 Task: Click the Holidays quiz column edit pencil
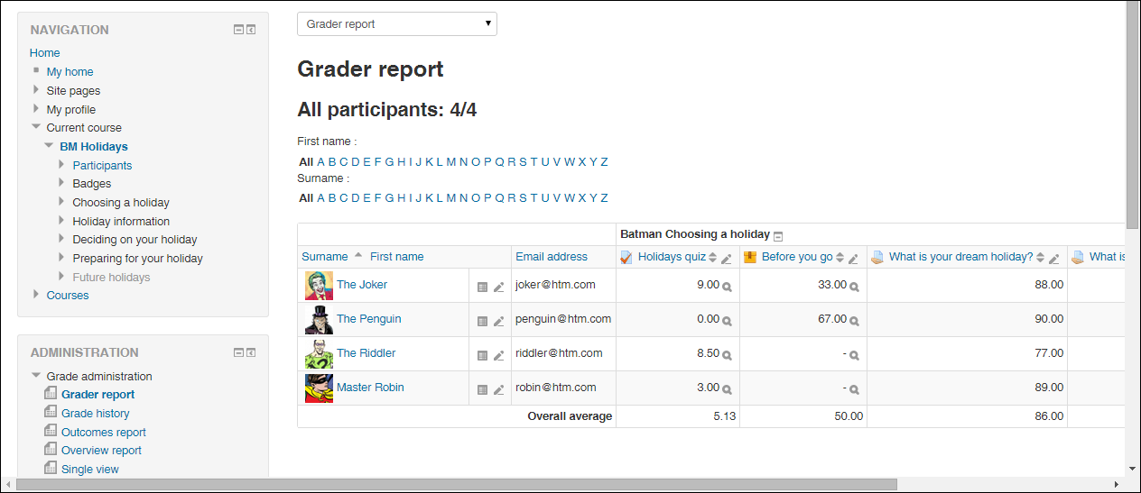727,259
